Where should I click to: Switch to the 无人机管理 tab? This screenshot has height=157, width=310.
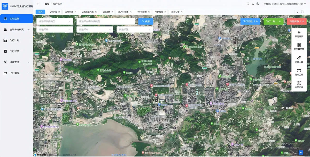coord(123,12)
